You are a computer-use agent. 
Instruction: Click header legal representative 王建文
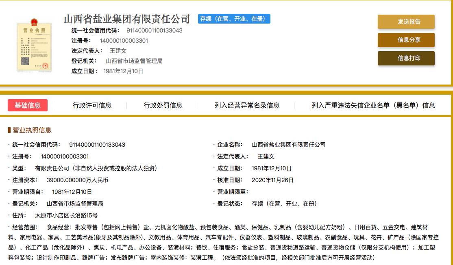point(118,51)
